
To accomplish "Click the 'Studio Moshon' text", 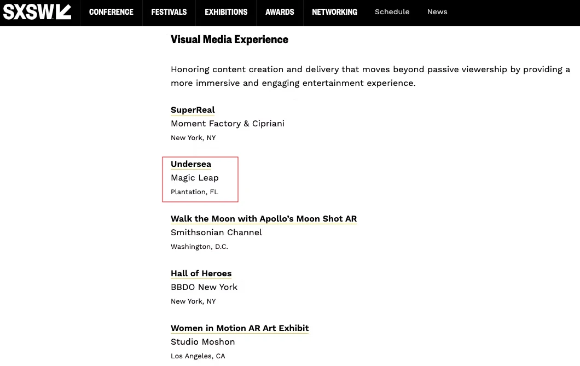I will coord(202,341).
